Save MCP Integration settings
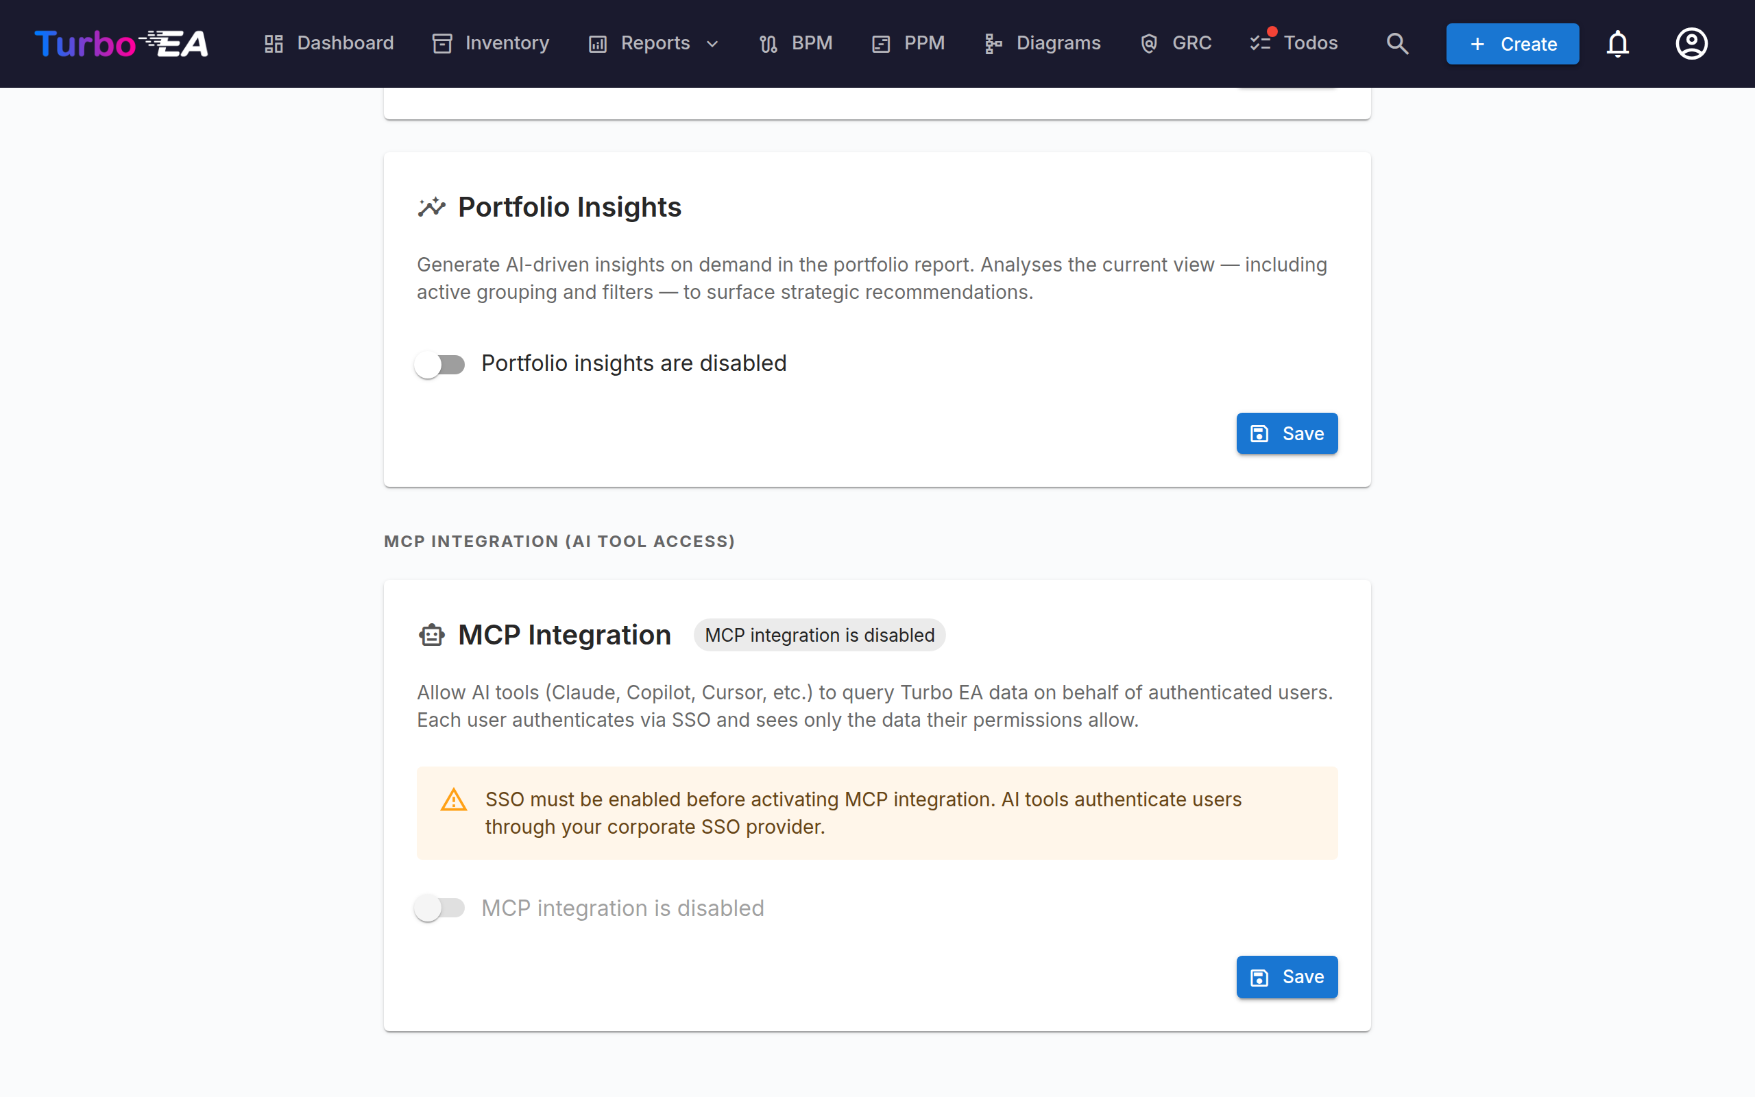The width and height of the screenshot is (1755, 1097). [1287, 976]
